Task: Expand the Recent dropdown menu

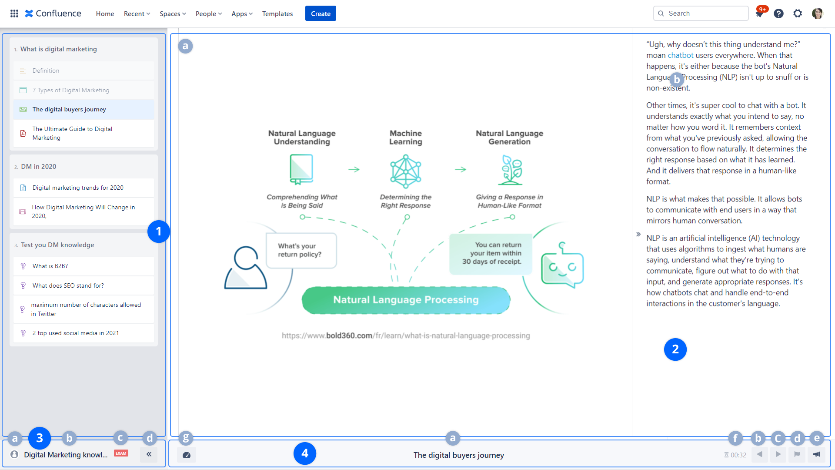Action: (x=137, y=13)
